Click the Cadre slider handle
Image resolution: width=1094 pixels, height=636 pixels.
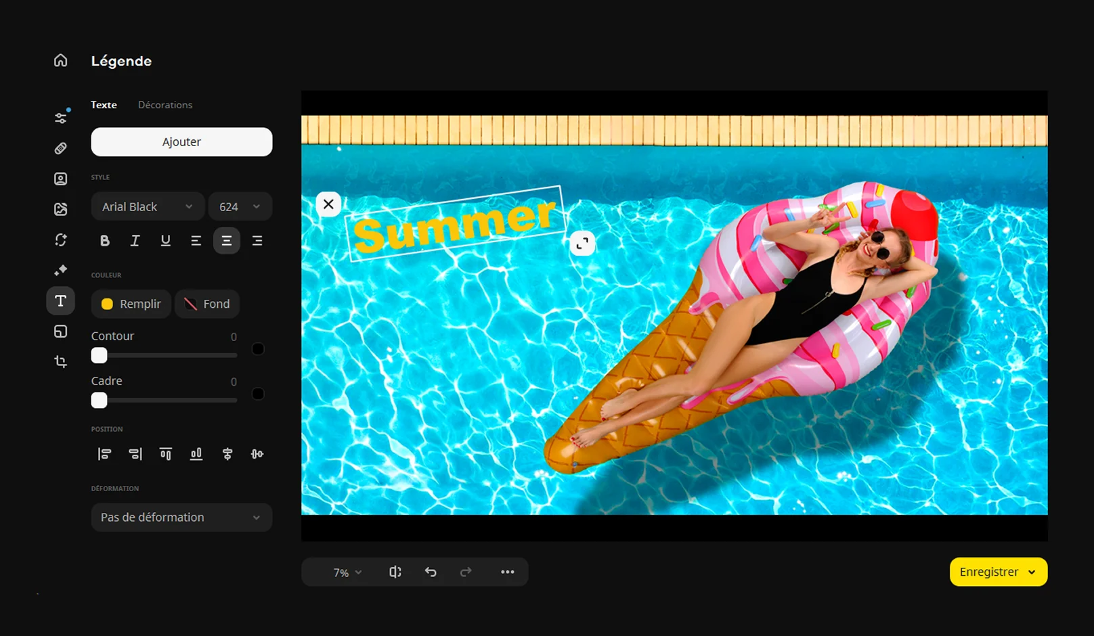click(100, 401)
